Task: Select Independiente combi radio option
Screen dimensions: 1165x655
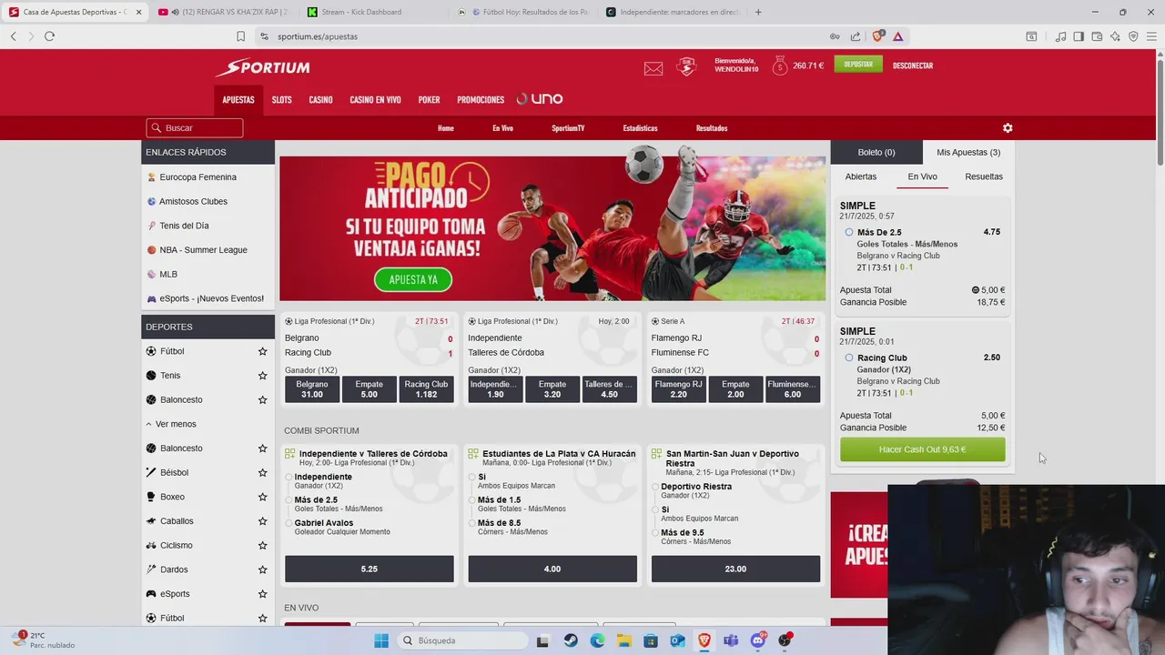Action: tap(289, 477)
